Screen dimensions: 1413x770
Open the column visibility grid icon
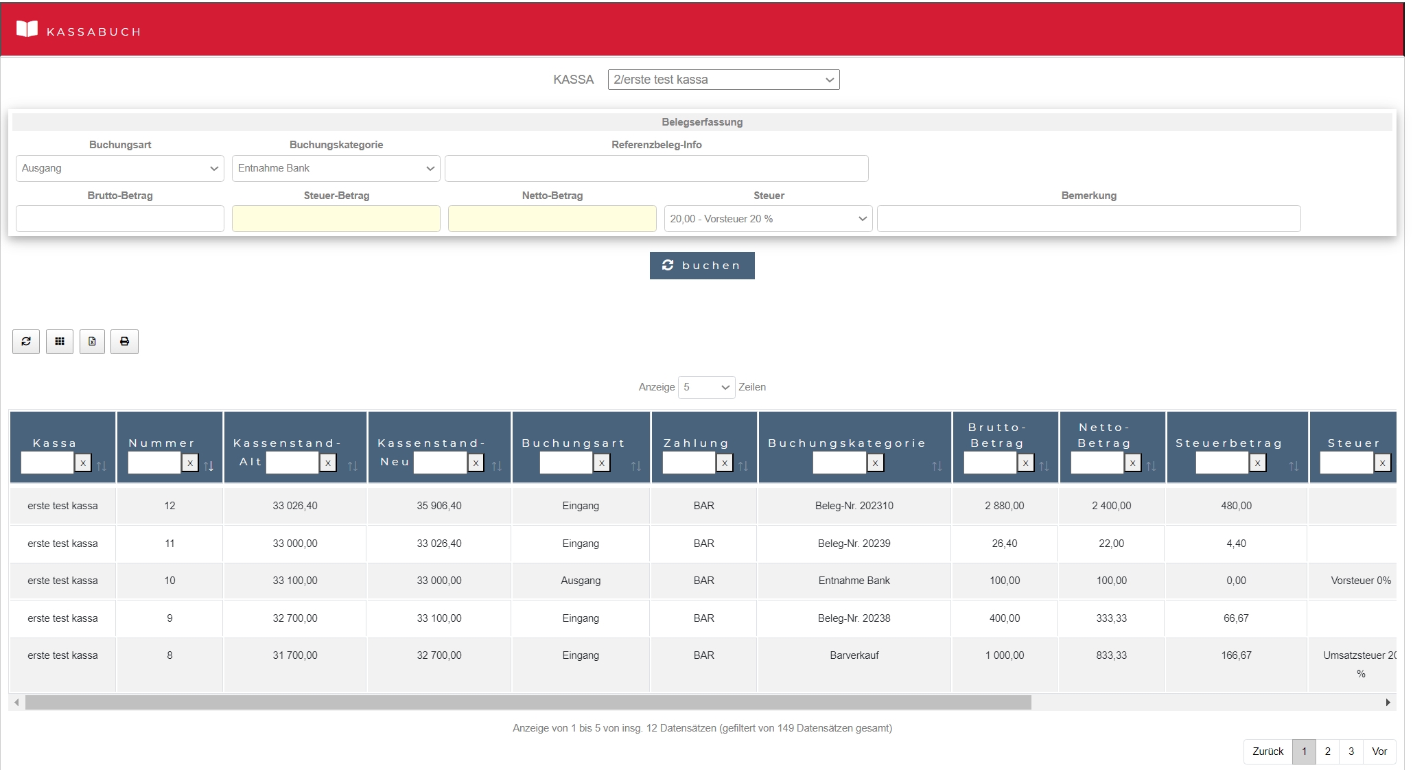(60, 341)
